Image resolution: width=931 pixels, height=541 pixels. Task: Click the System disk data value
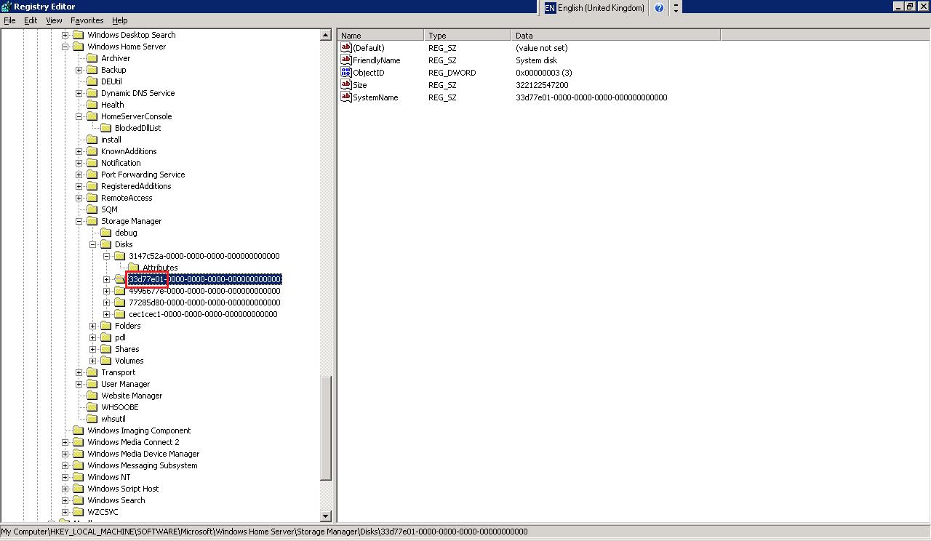tap(536, 60)
